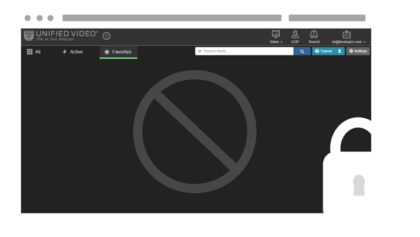
Task: Click the download arrow icon
Action: (x=340, y=51)
